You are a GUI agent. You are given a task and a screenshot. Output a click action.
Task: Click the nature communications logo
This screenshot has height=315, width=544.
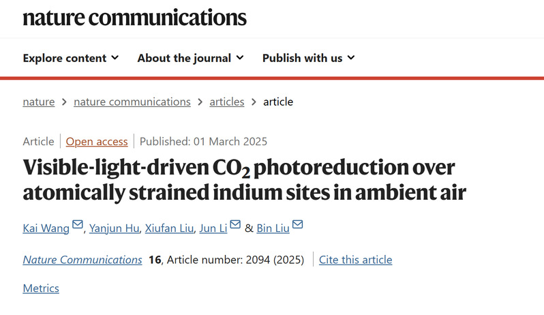pos(134,17)
